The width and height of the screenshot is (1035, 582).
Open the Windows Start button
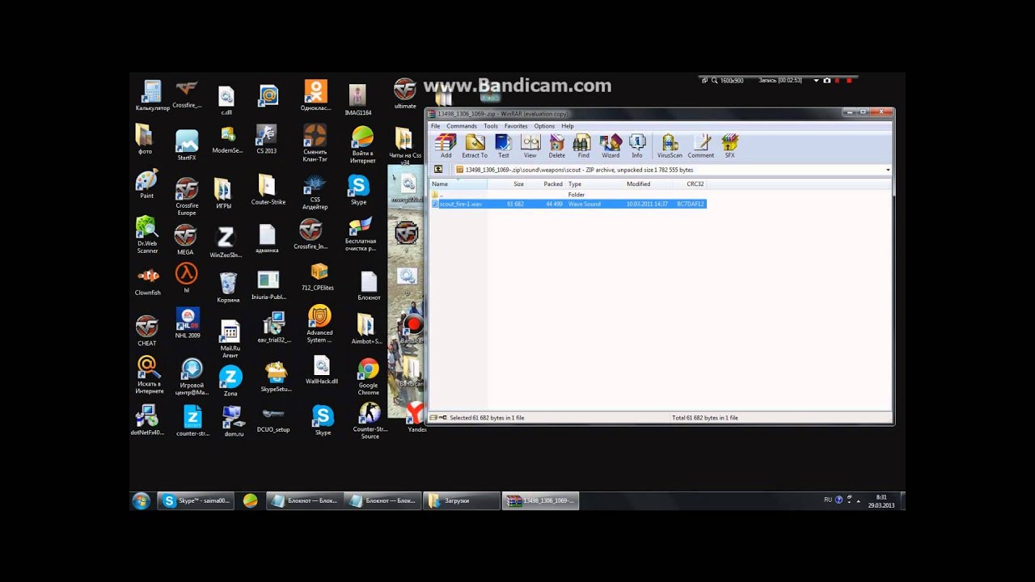pos(142,501)
